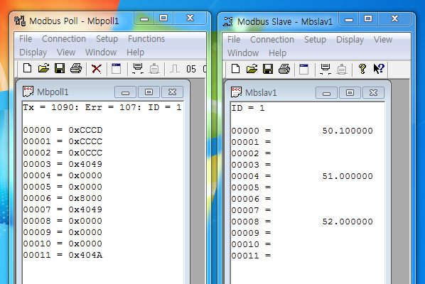425x284 pixels.
Task: Open Help menu in Modbus Poll
Action: (x=135, y=53)
